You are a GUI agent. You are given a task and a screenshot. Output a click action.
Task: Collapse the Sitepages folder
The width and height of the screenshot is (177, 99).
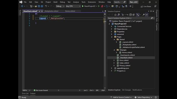point(114,50)
